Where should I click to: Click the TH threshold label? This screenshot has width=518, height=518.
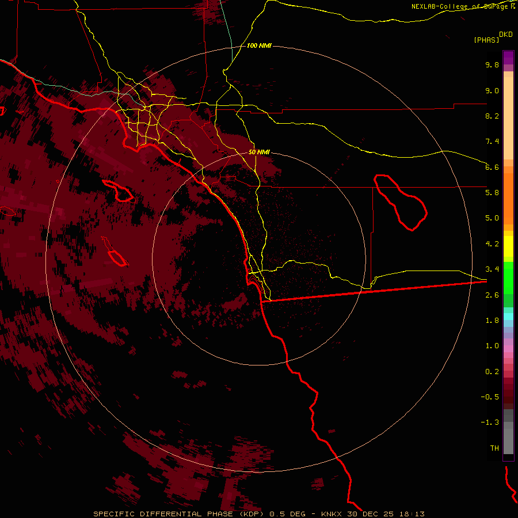pyautogui.click(x=494, y=448)
